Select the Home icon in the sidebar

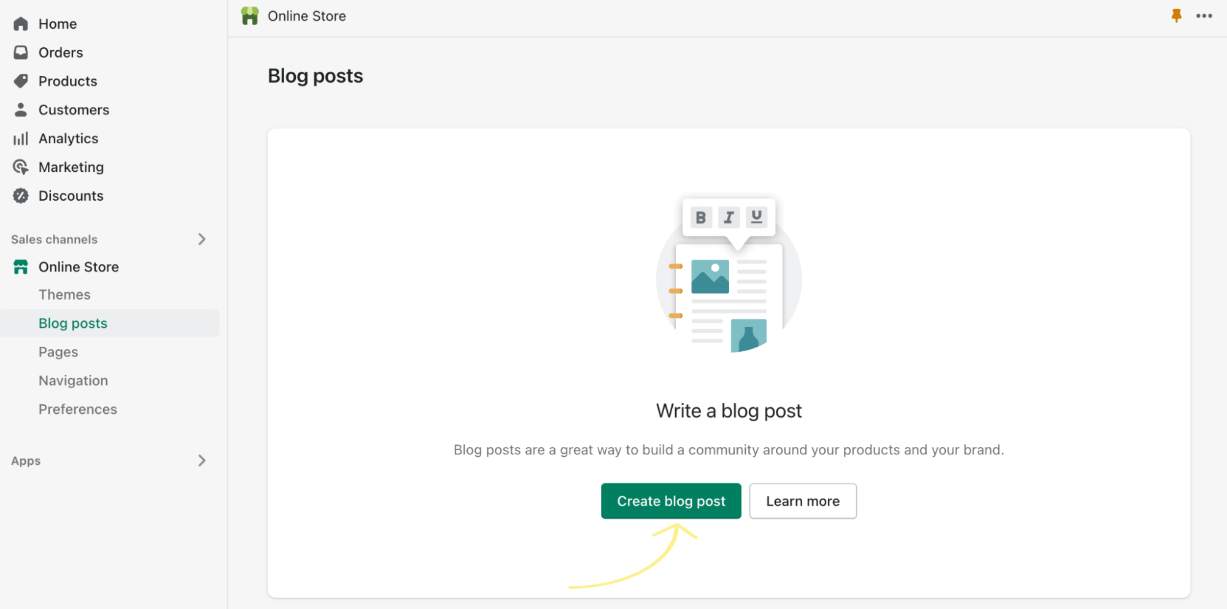pyautogui.click(x=20, y=23)
